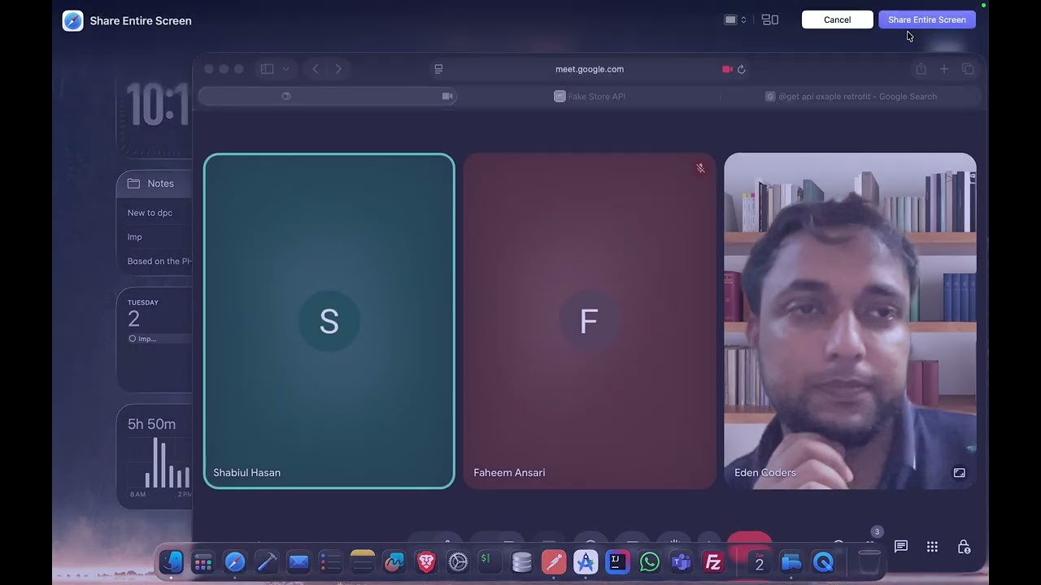Reload the meet.google.com page
The width and height of the screenshot is (1041, 585).
pyautogui.click(x=741, y=69)
